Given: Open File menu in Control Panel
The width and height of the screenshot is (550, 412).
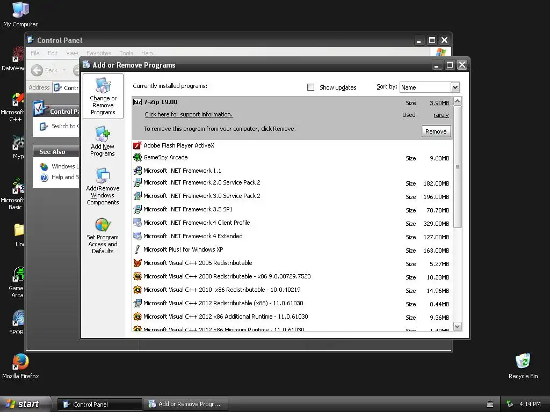Looking at the screenshot, I should pyautogui.click(x=35, y=53).
